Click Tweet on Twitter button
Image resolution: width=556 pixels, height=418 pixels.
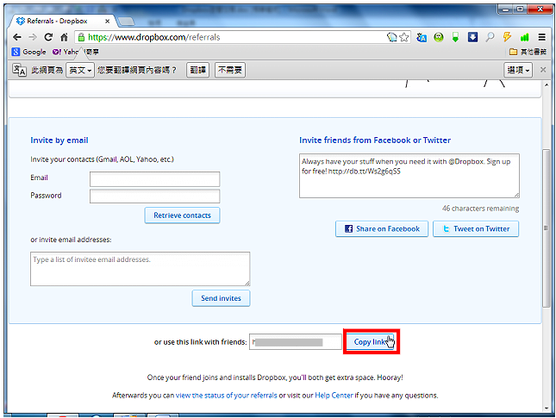(476, 228)
